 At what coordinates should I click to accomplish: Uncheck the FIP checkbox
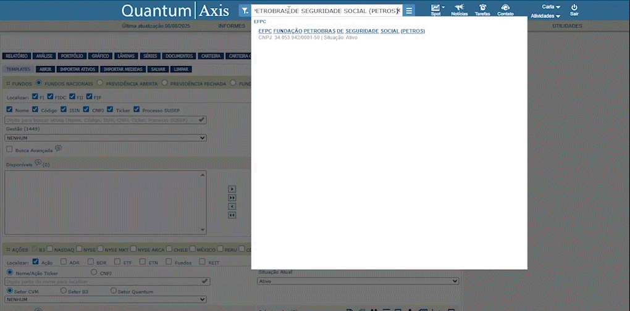(89, 96)
